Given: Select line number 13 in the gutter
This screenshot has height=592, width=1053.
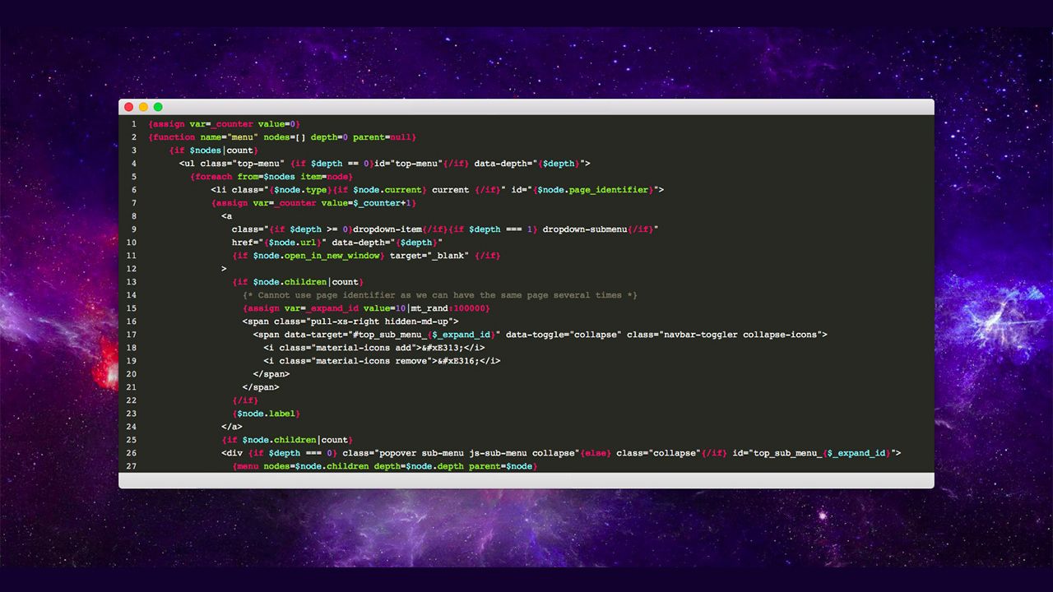Looking at the screenshot, I should [132, 281].
